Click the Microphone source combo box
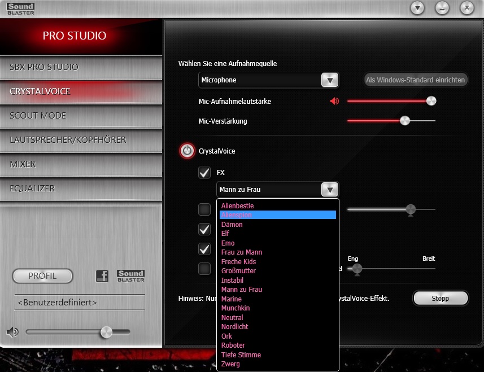The height and width of the screenshot is (372, 484). (269, 80)
